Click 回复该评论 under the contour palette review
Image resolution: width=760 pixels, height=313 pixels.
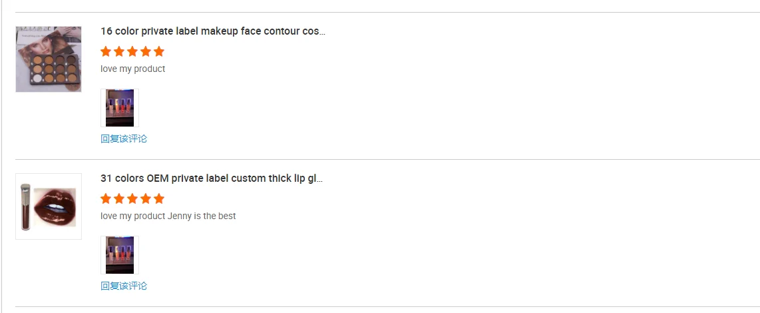[x=124, y=139]
